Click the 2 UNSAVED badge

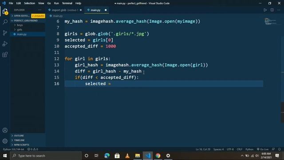point(38,16)
